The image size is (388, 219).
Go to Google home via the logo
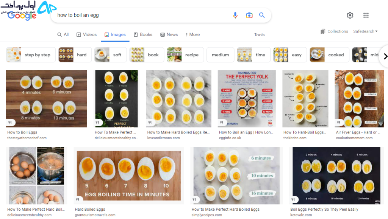pos(22,16)
